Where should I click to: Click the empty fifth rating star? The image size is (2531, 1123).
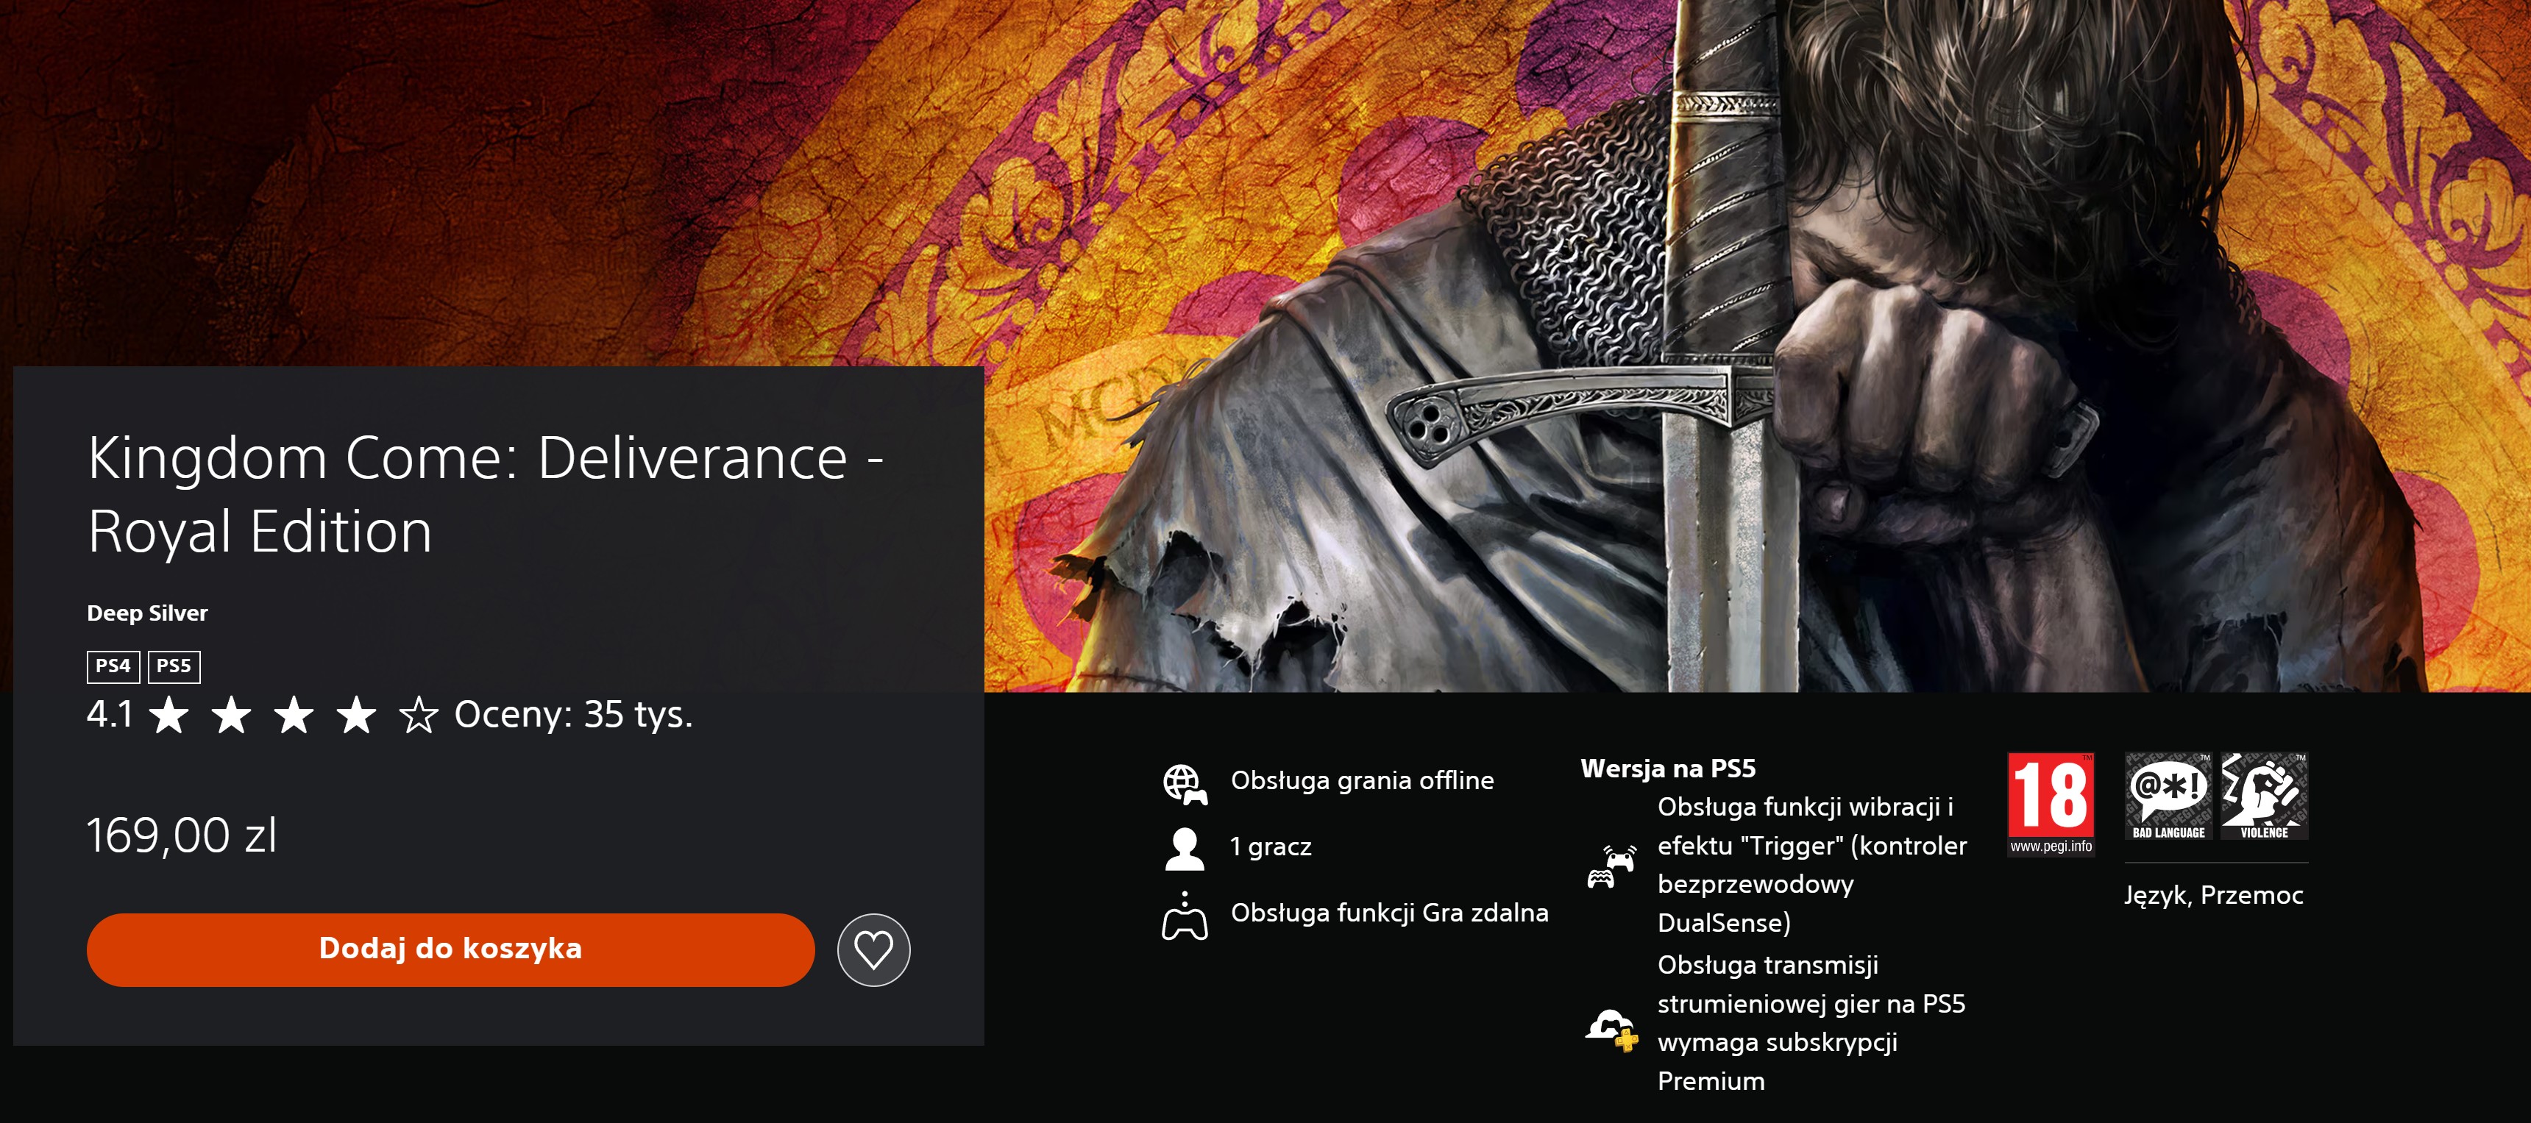419,716
